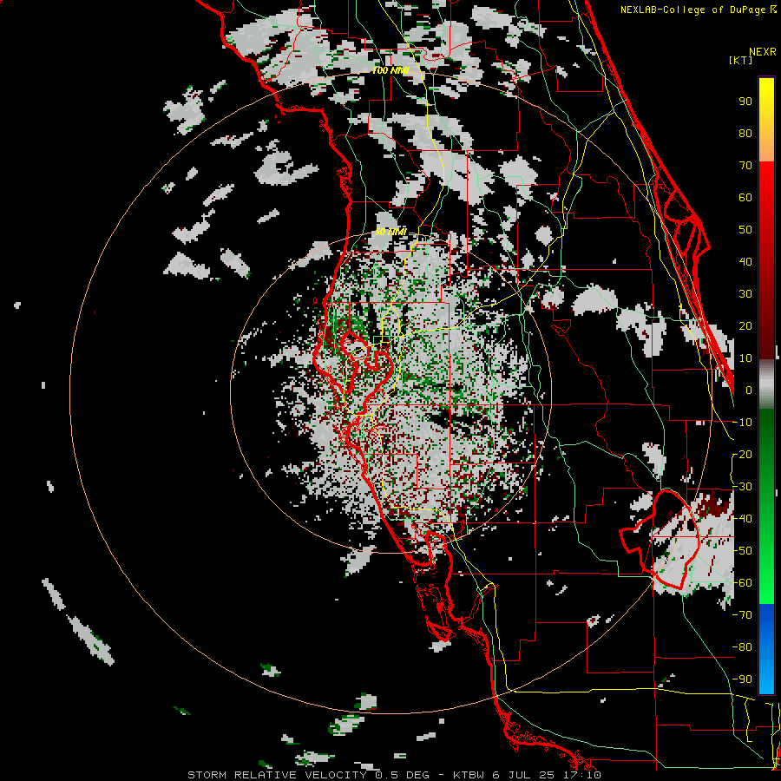Click the positive 20 knot scale label
The width and height of the screenshot is (781, 781).
coord(745,325)
